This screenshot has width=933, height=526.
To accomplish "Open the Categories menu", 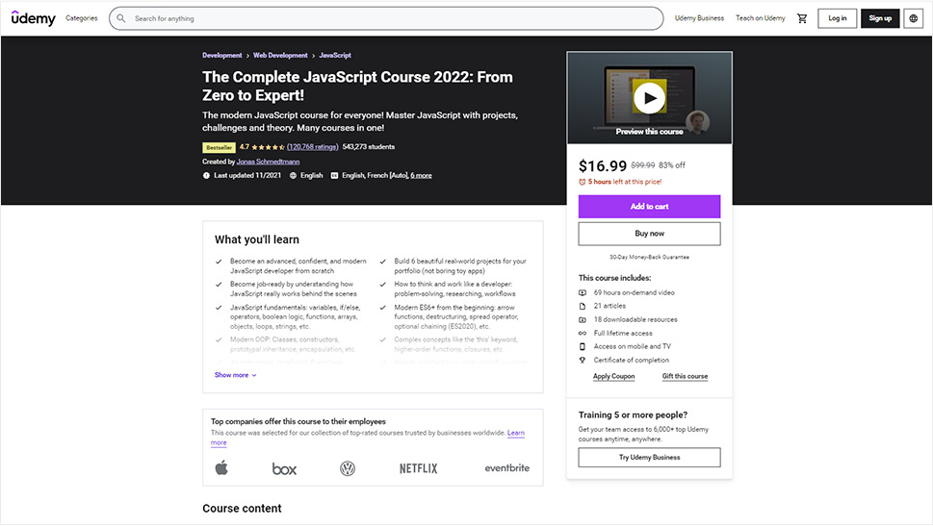I will (x=81, y=18).
